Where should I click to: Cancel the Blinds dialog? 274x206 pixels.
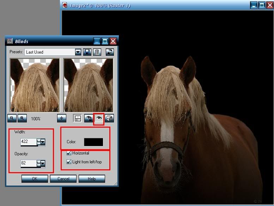click(x=63, y=178)
